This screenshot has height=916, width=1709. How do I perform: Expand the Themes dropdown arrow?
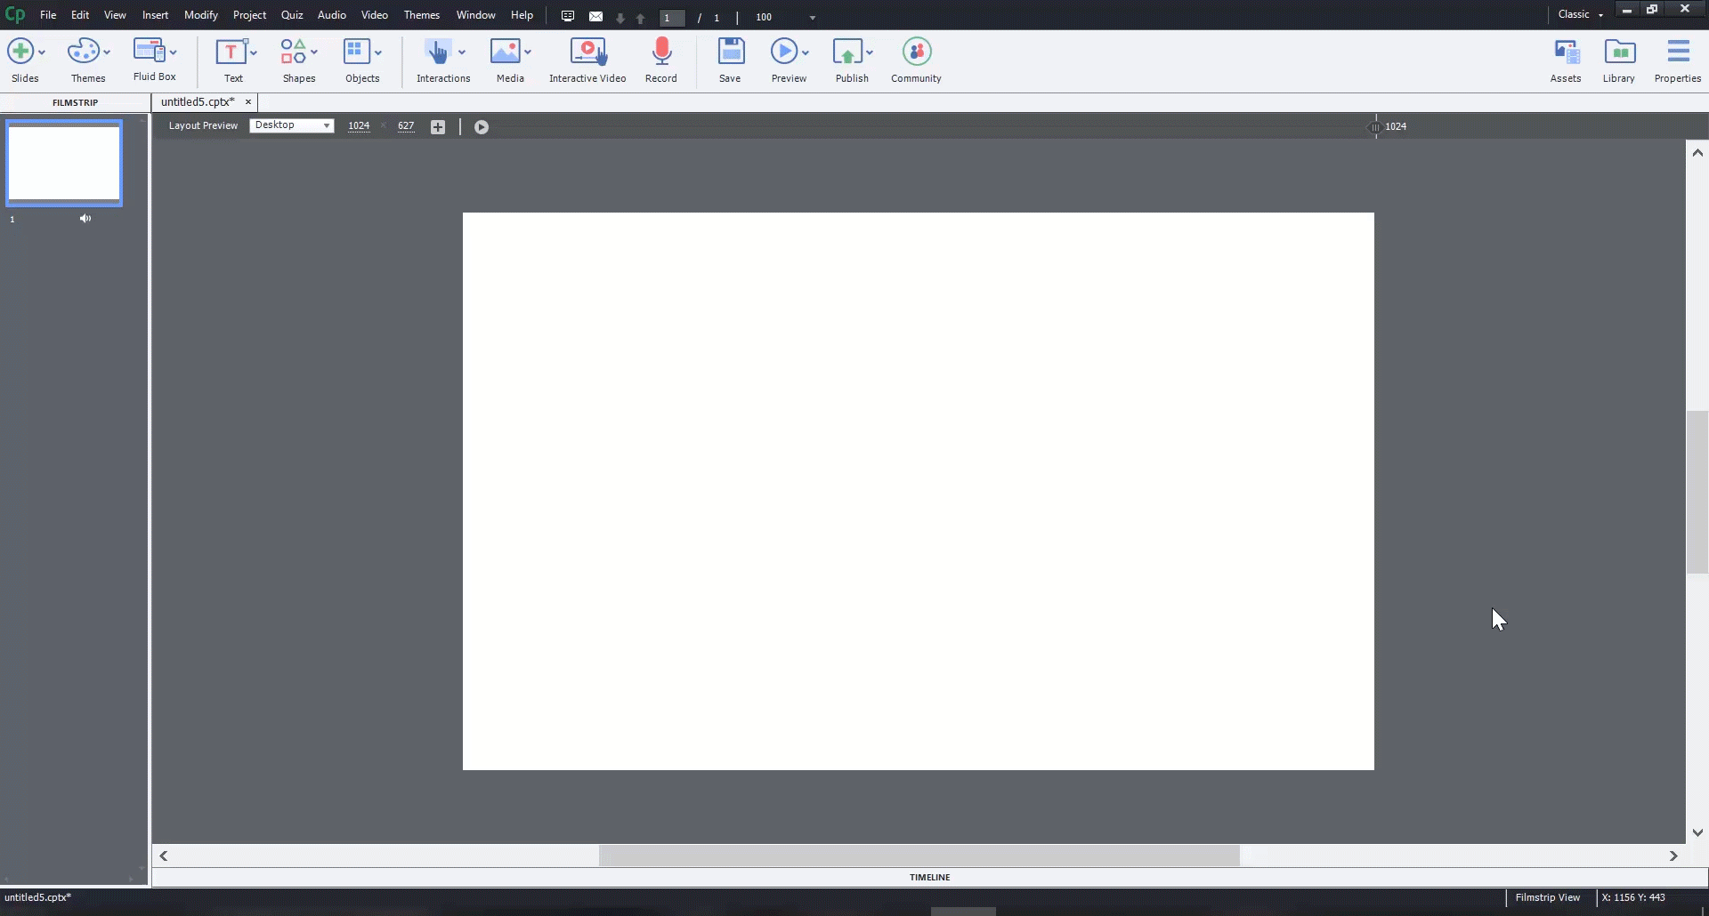[107, 52]
